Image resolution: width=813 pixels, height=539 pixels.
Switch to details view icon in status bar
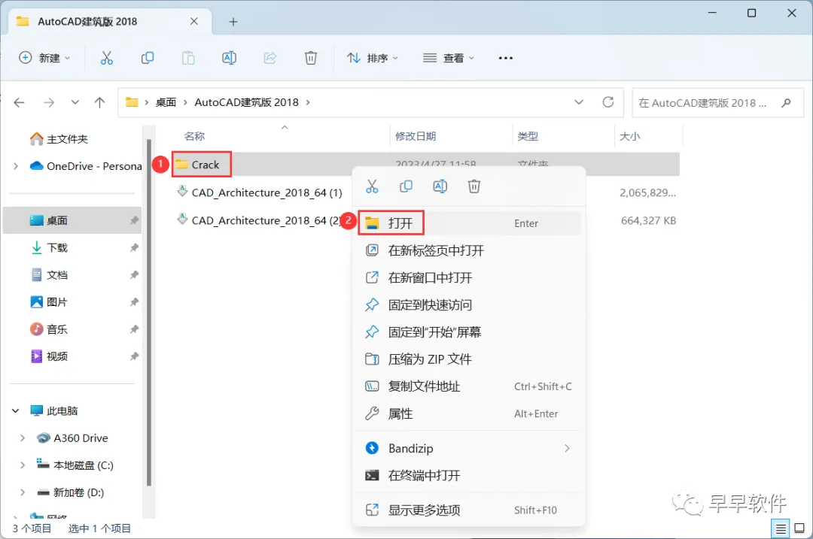(781, 528)
